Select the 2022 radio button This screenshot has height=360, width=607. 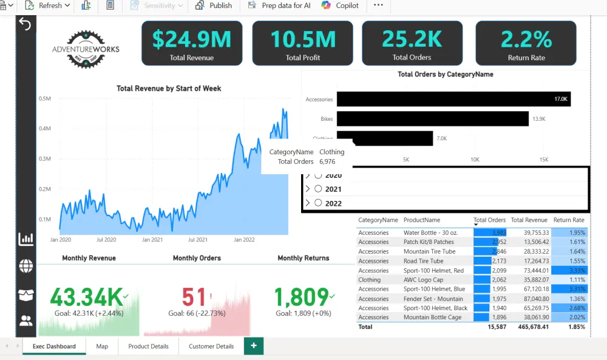pos(318,203)
